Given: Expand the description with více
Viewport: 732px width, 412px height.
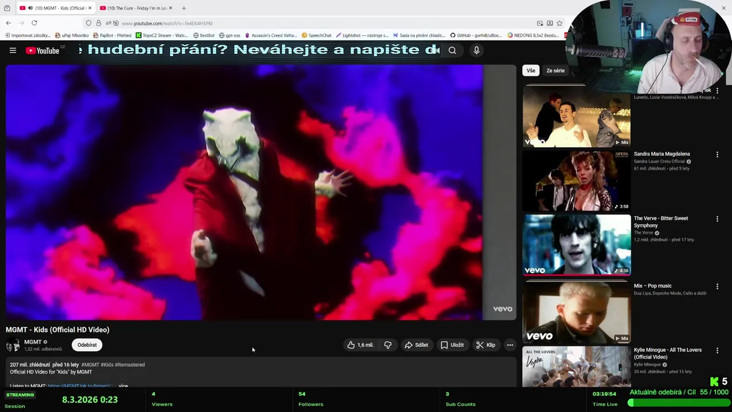Looking at the screenshot, I should (x=123, y=386).
